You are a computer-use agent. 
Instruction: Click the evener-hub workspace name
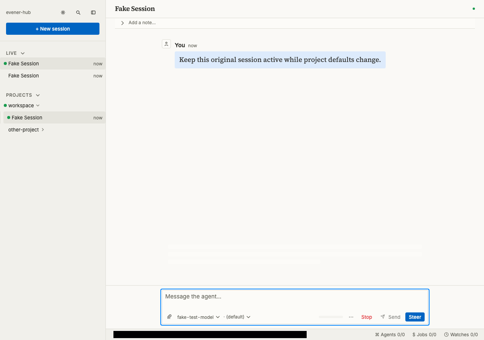[x=18, y=12]
